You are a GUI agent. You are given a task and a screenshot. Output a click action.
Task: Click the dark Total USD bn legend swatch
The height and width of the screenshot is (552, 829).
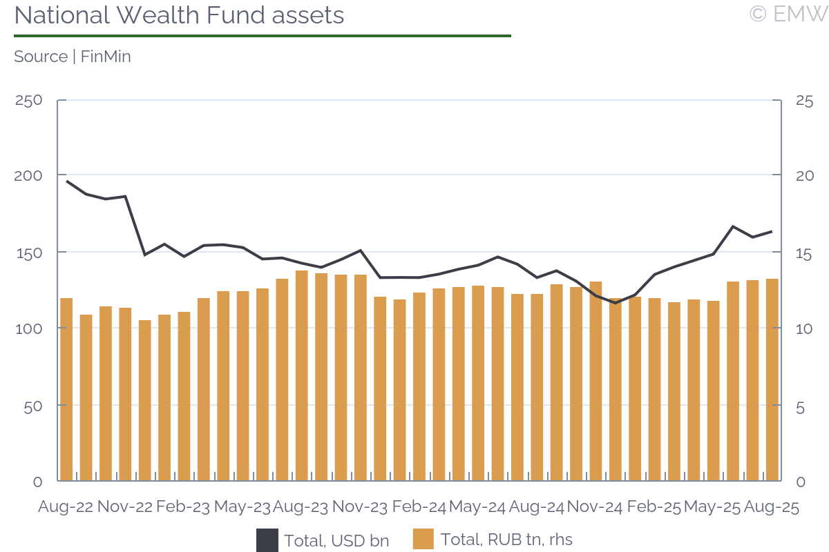(x=267, y=540)
